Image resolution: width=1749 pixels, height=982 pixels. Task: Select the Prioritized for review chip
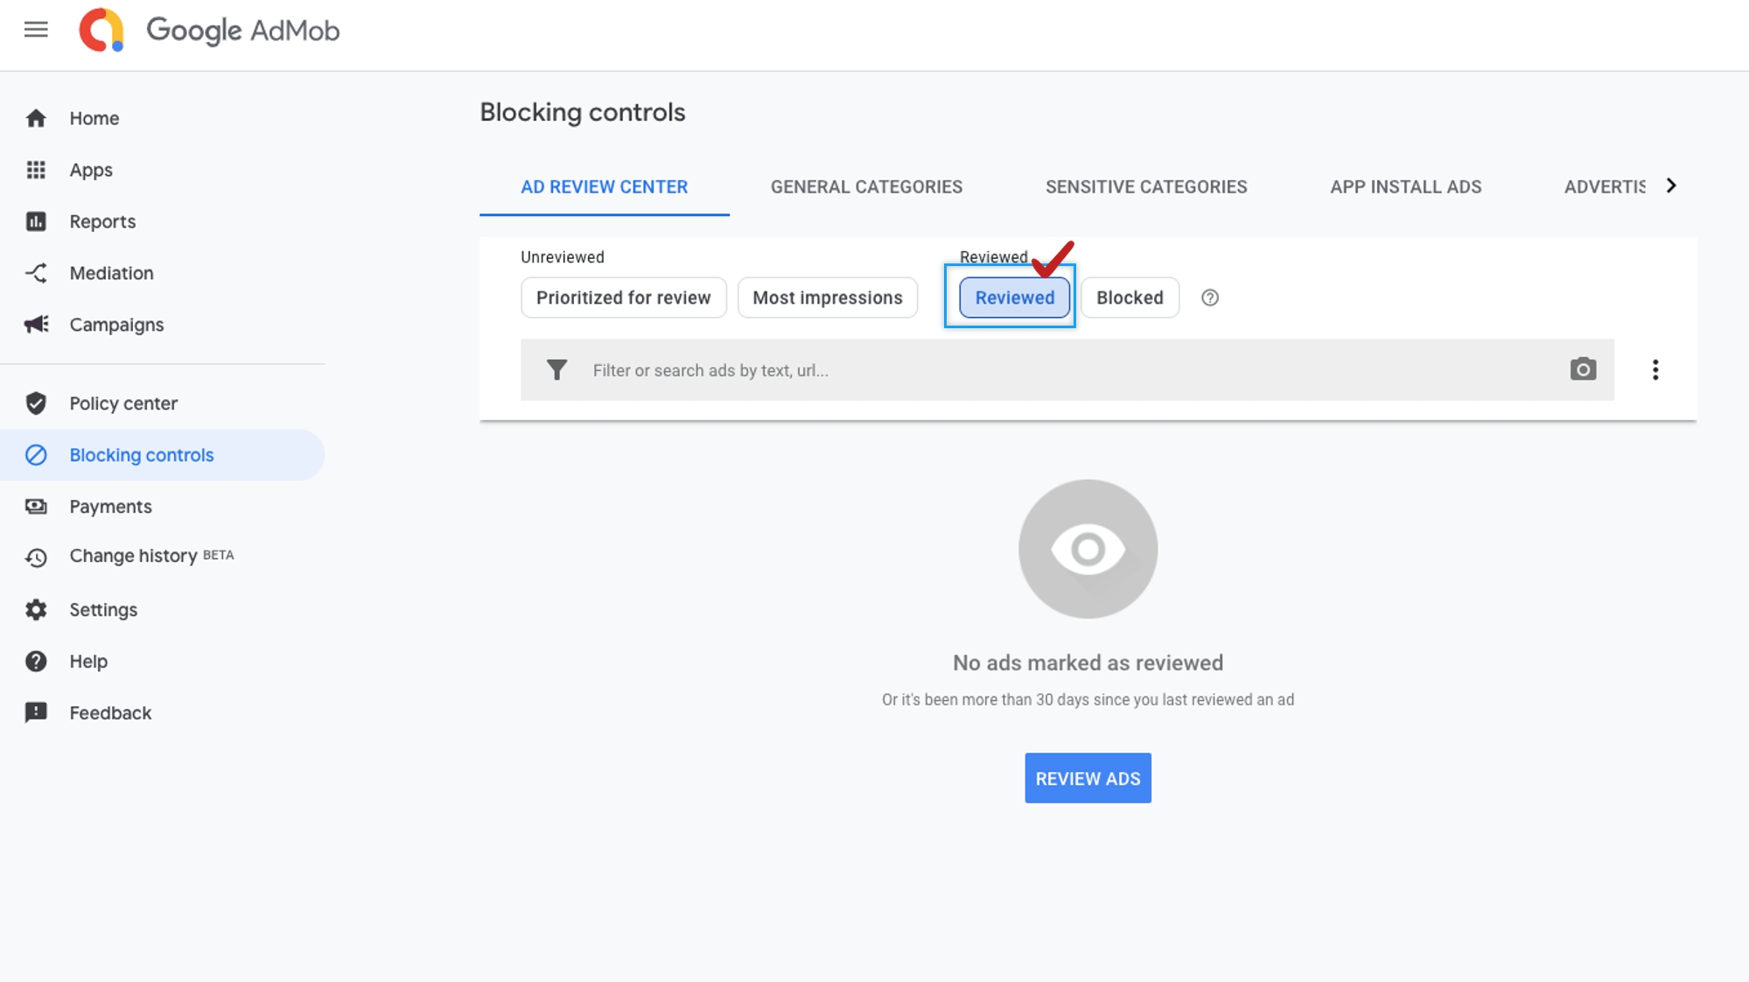coord(624,298)
